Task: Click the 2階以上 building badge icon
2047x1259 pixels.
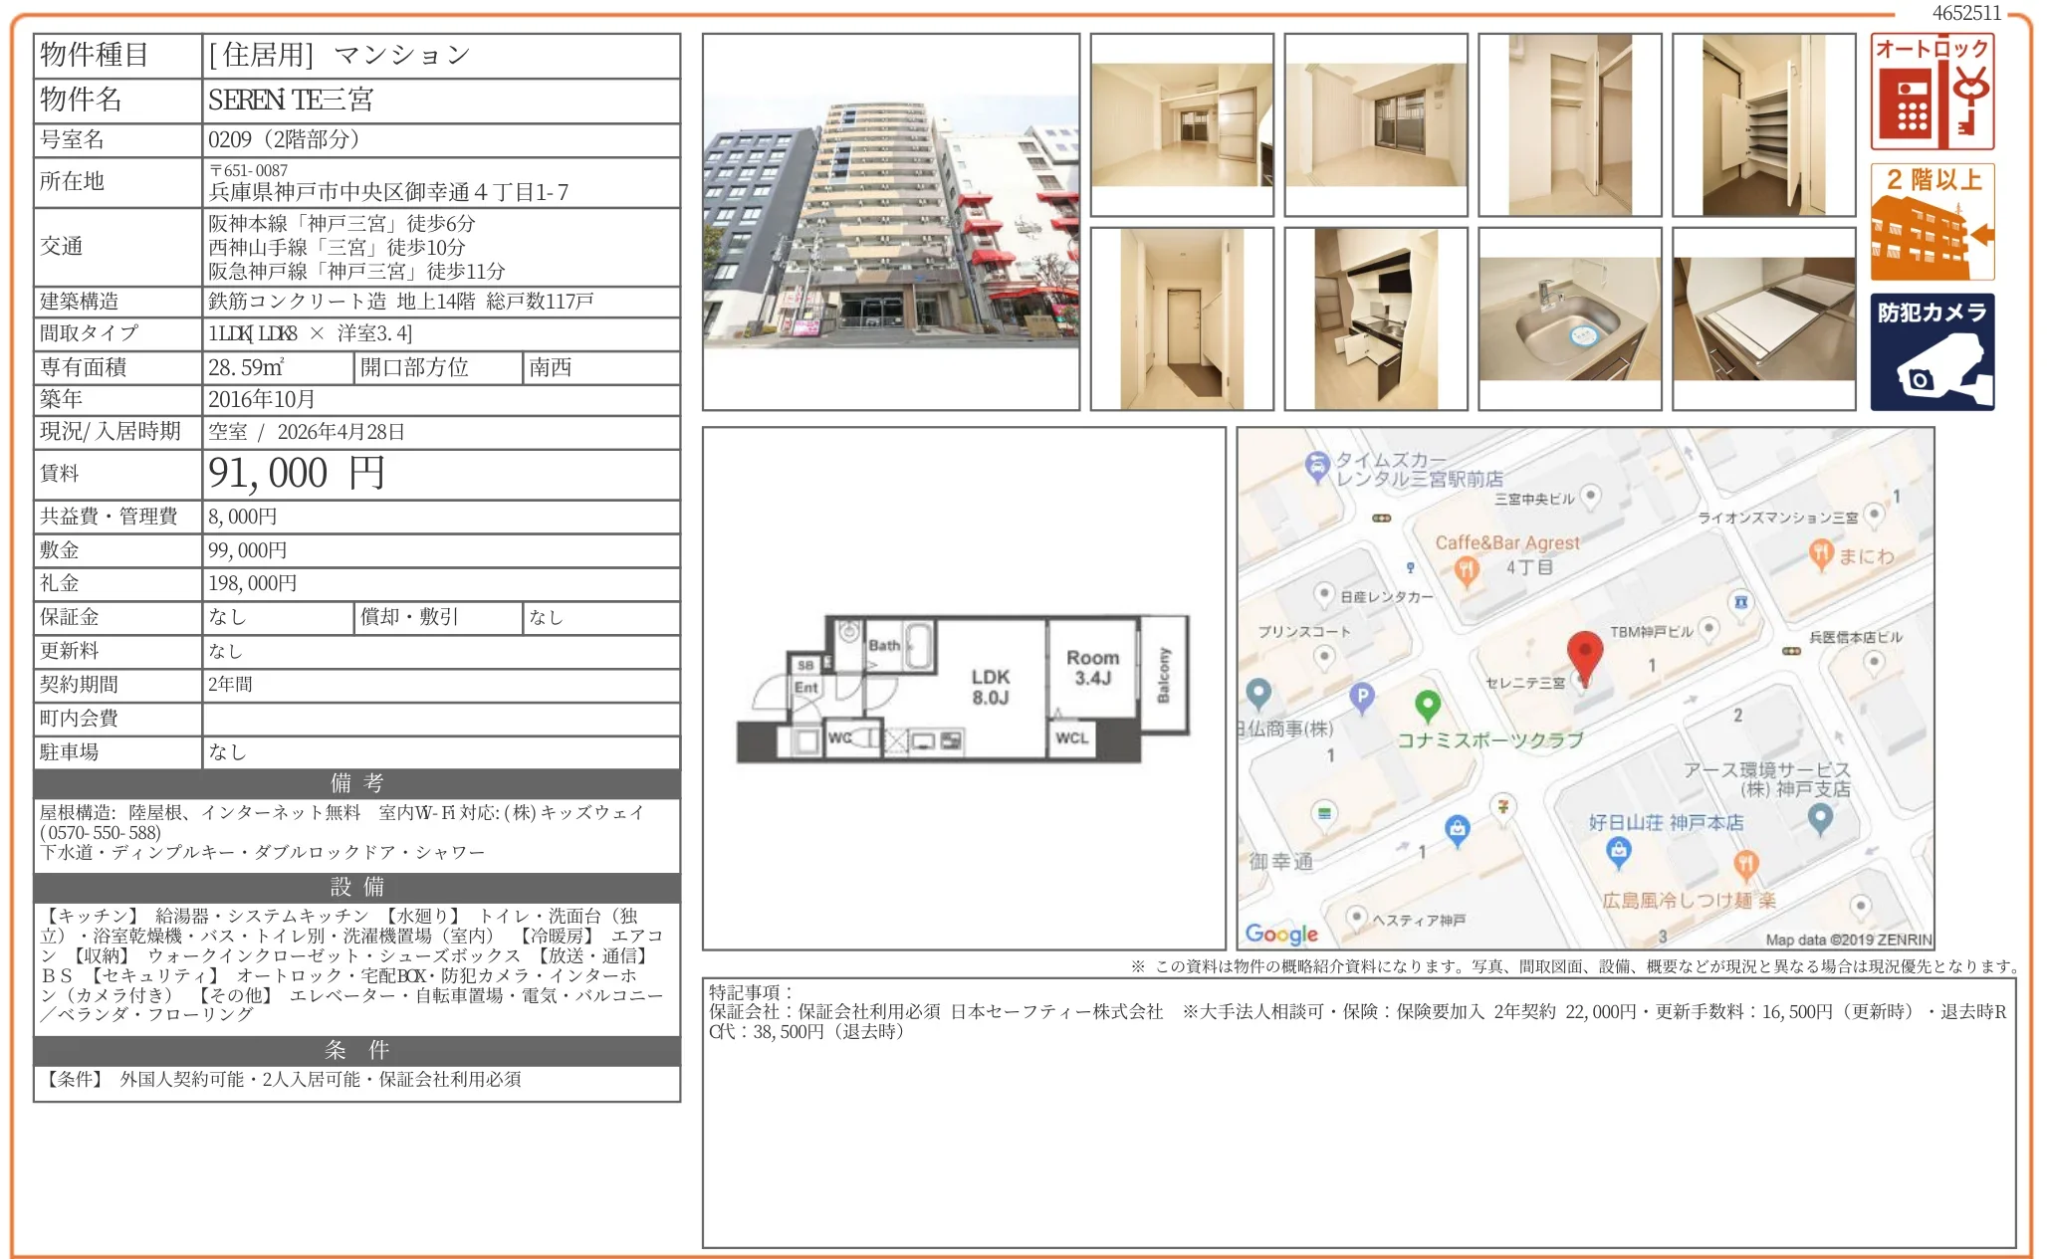Action: [1932, 222]
